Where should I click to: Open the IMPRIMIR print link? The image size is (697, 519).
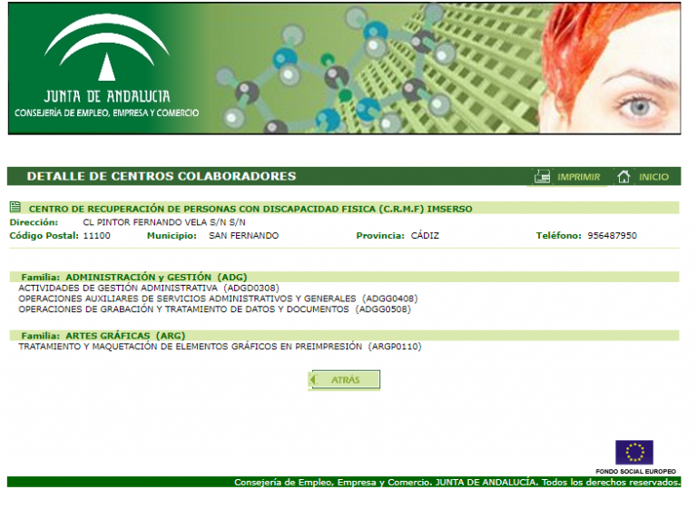pos(578,177)
